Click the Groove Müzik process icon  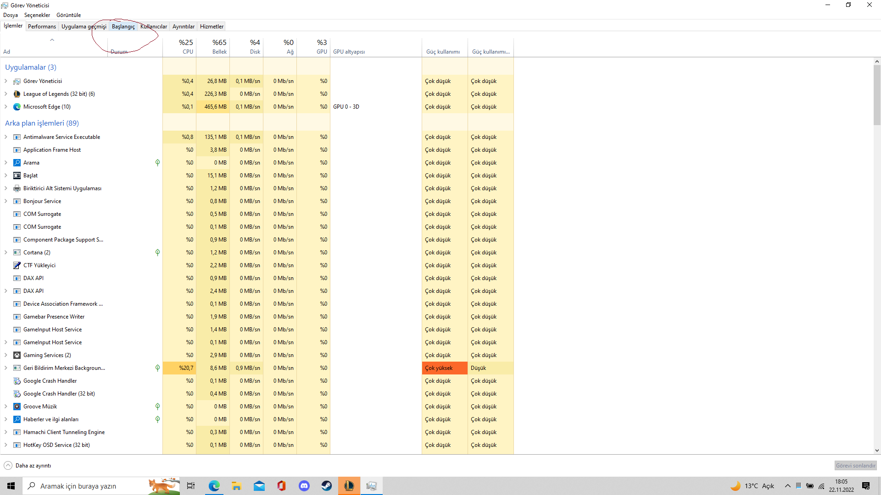point(17,407)
